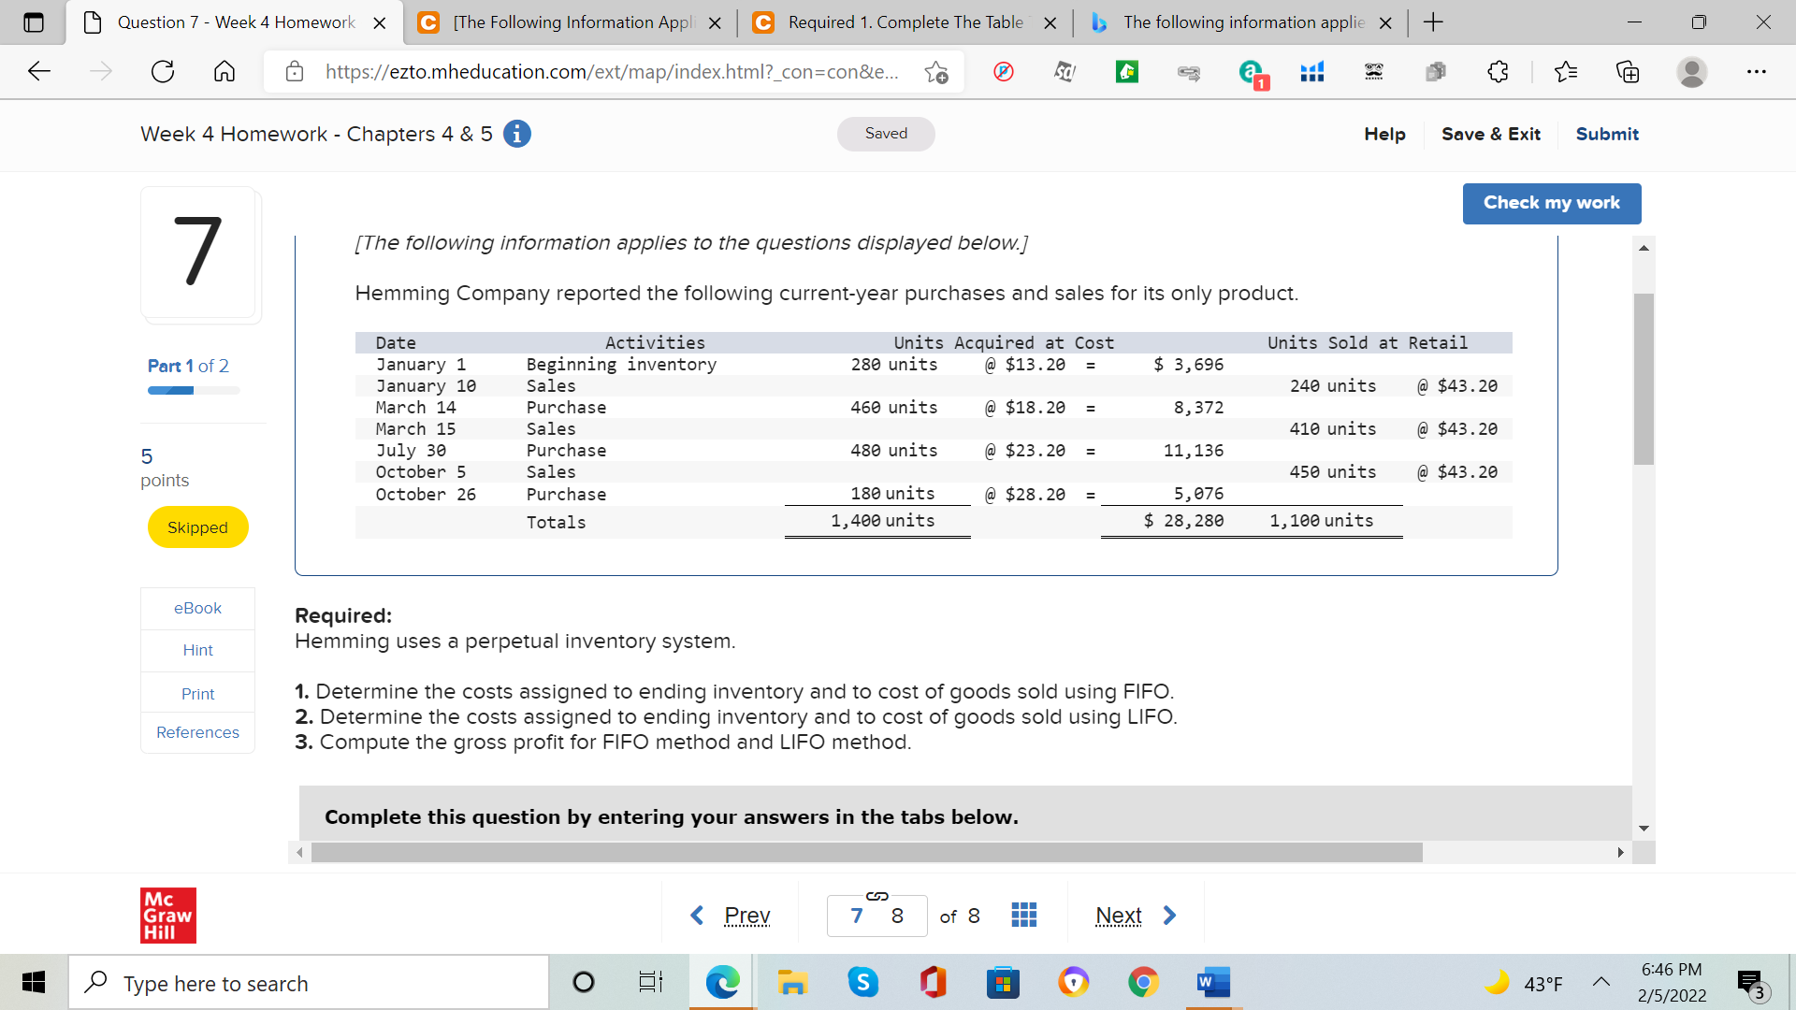
Task: Open the Favorites star list icon
Action: coord(1565,72)
